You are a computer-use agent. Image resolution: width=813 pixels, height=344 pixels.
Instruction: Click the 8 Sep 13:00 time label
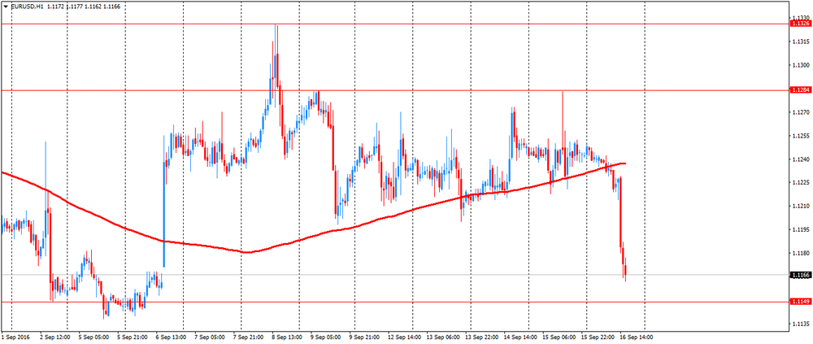[286, 337]
